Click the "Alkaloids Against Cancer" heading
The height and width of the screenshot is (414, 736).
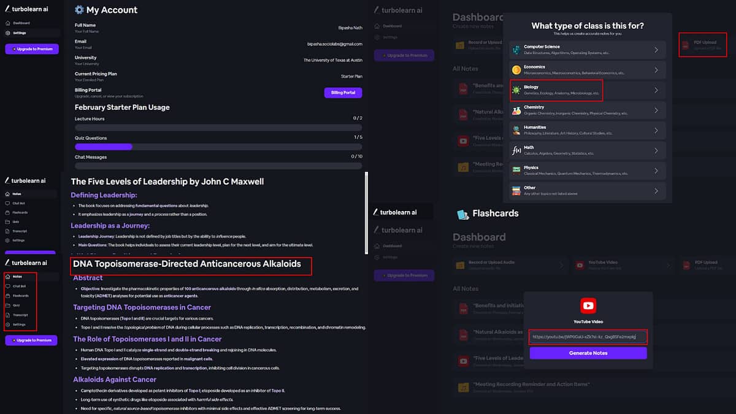click(x=115, y=380)
